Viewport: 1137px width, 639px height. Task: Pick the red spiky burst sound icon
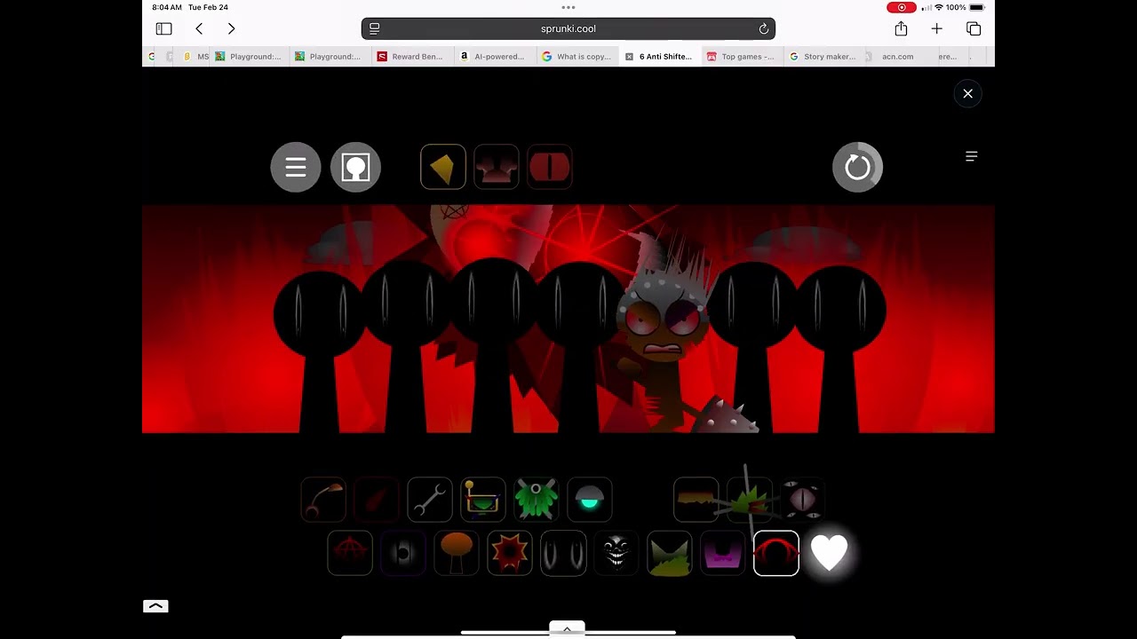510,553
